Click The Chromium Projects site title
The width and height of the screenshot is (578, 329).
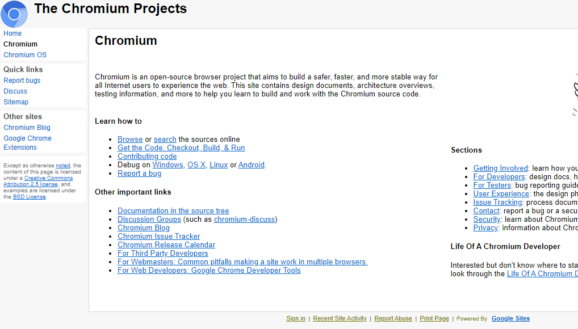pos(111,9)
